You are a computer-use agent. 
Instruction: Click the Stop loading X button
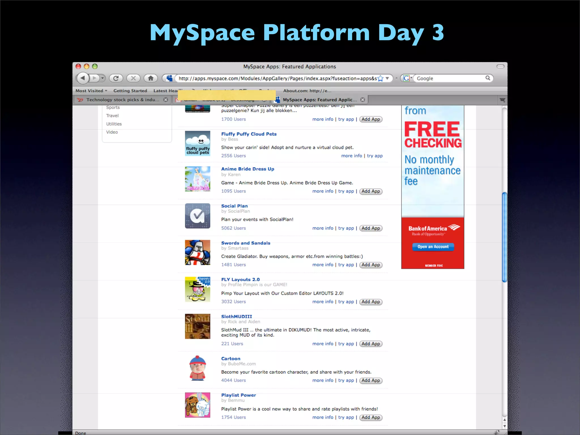[x=133, y=78]
